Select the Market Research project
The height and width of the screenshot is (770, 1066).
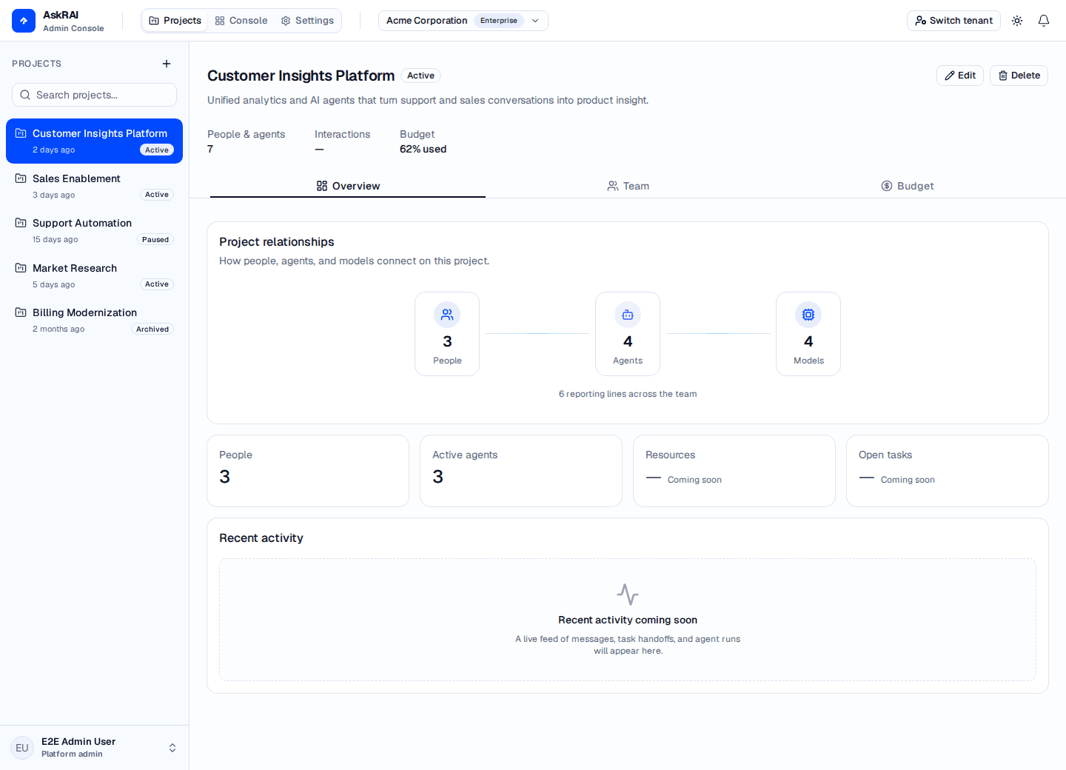(x=94, y=275)
